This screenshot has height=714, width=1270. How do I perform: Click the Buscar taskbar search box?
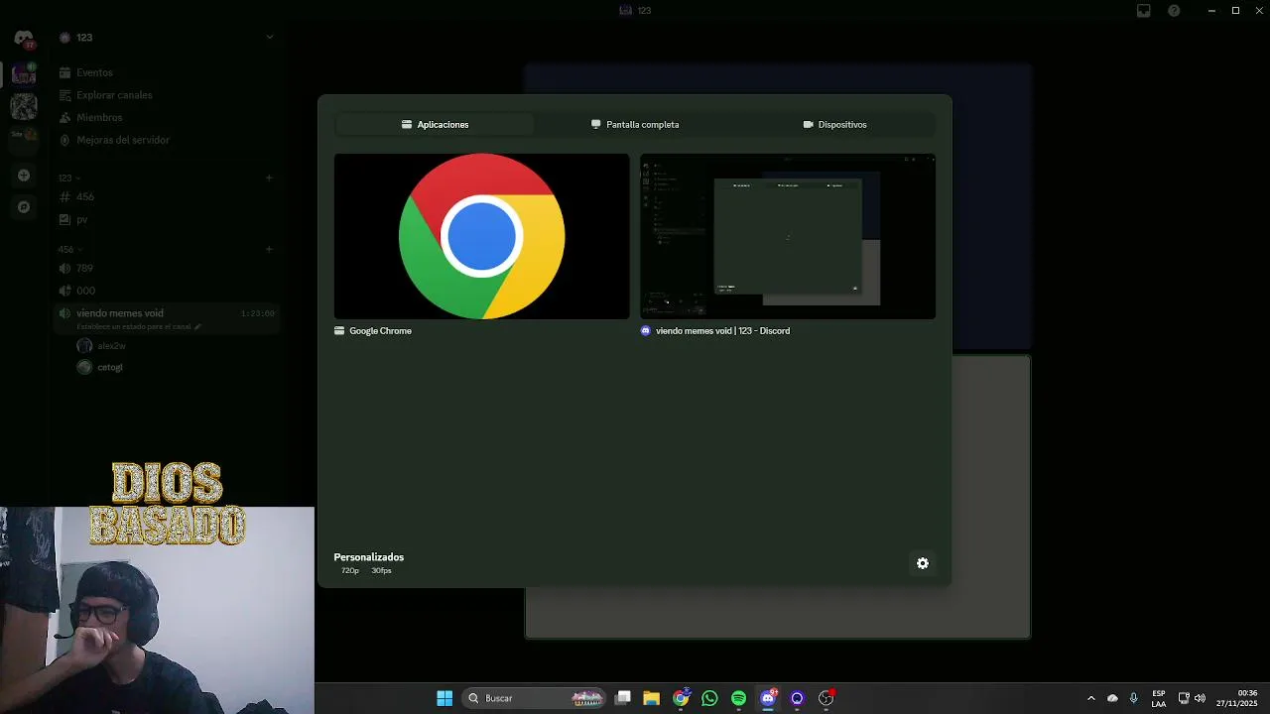(536, 698)
